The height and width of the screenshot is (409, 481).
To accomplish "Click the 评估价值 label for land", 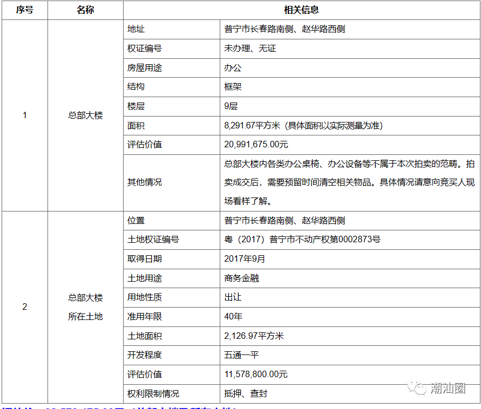I will 145,374.
